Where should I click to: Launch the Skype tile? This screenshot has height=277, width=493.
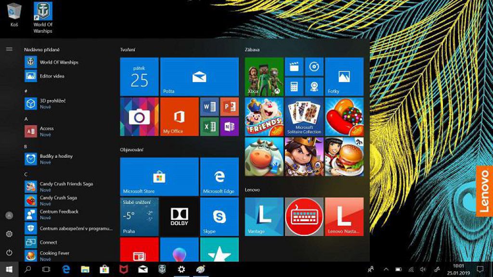[220, 217]
